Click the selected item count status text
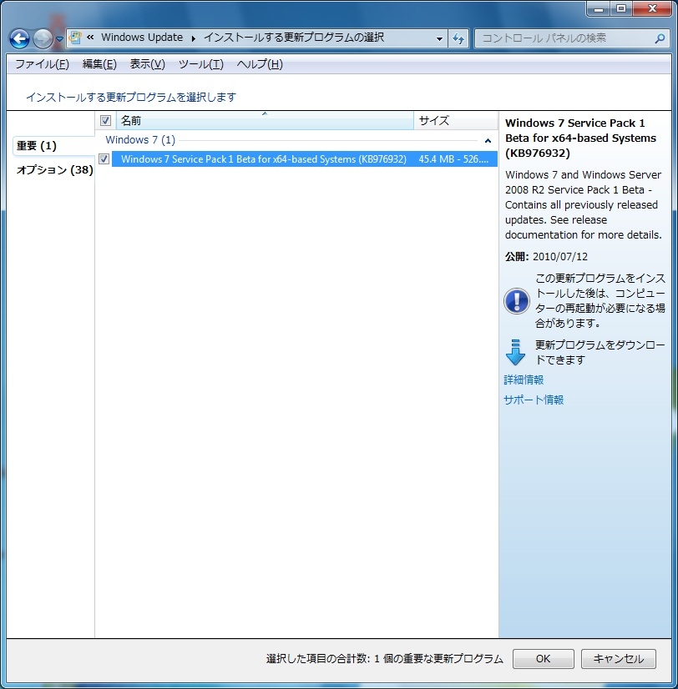 click(x=385, y=659)
